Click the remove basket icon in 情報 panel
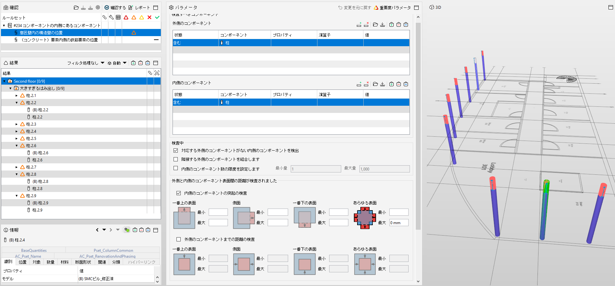The width and height of the screenshot is (615, 286). (x=141, y=230)
